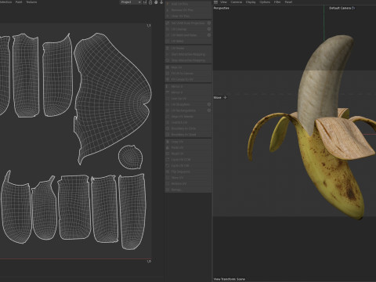Image resolution: width=376 pixels, height=282 pixels.
Task: Open settings gear beside UV Unwrap and Relax
Action: tap(209, 35)
